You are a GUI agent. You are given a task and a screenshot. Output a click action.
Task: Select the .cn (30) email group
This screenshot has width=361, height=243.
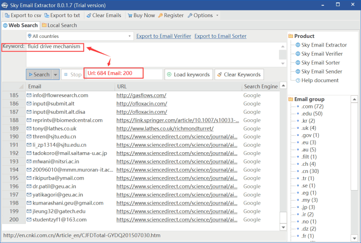point(310,171)
